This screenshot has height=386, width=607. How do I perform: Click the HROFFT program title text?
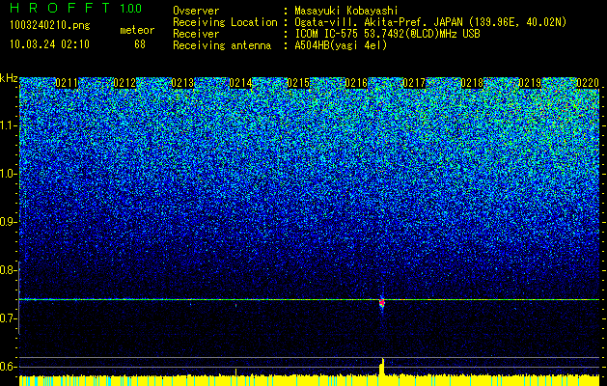pos(60,8)
